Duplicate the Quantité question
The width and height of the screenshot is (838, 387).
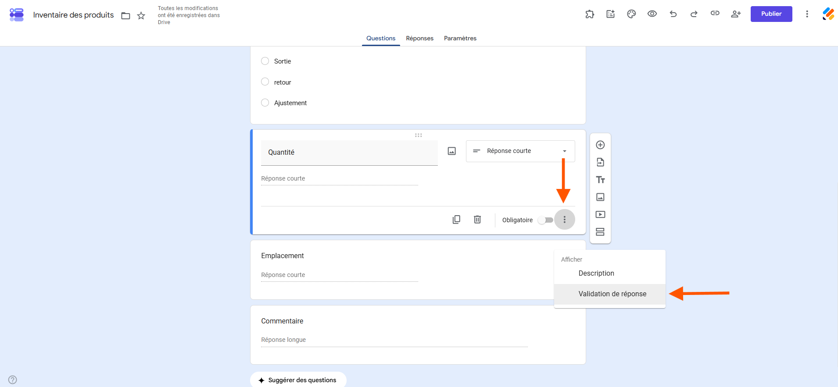456,220
